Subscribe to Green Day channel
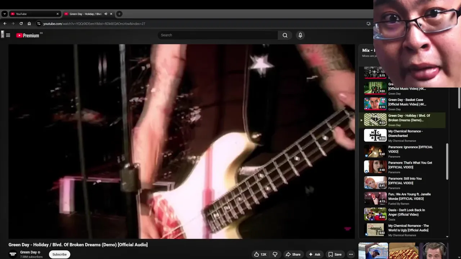461x259 pixels. [x=59, y=254]
